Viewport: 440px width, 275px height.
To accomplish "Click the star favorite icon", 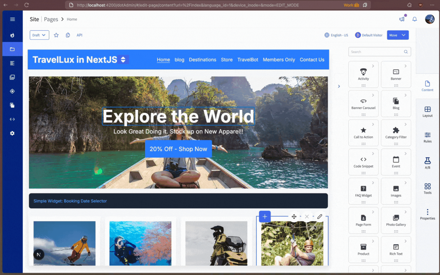I will [x=56, y=35].
